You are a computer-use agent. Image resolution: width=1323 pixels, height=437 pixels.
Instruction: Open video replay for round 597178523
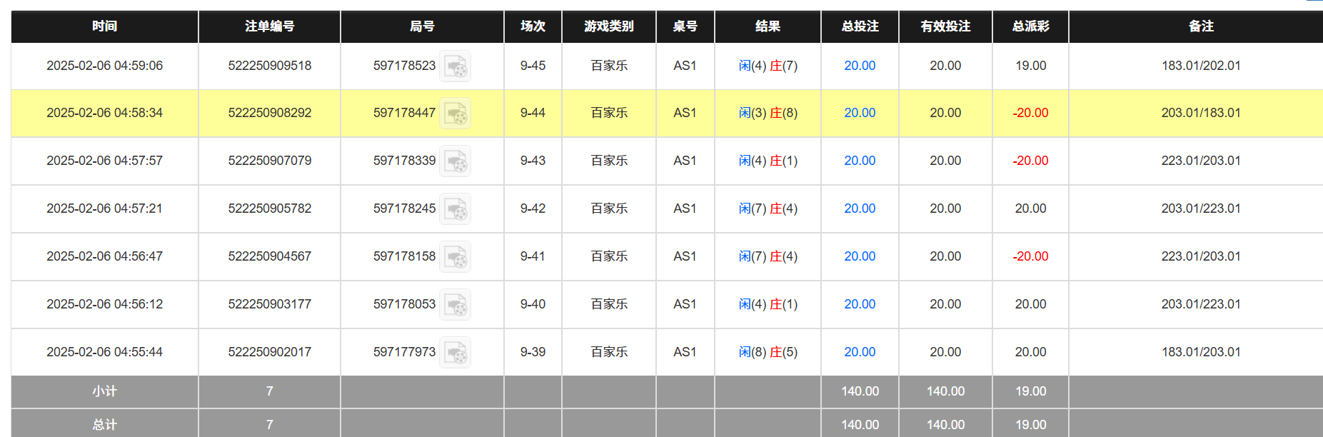(455, 66)
